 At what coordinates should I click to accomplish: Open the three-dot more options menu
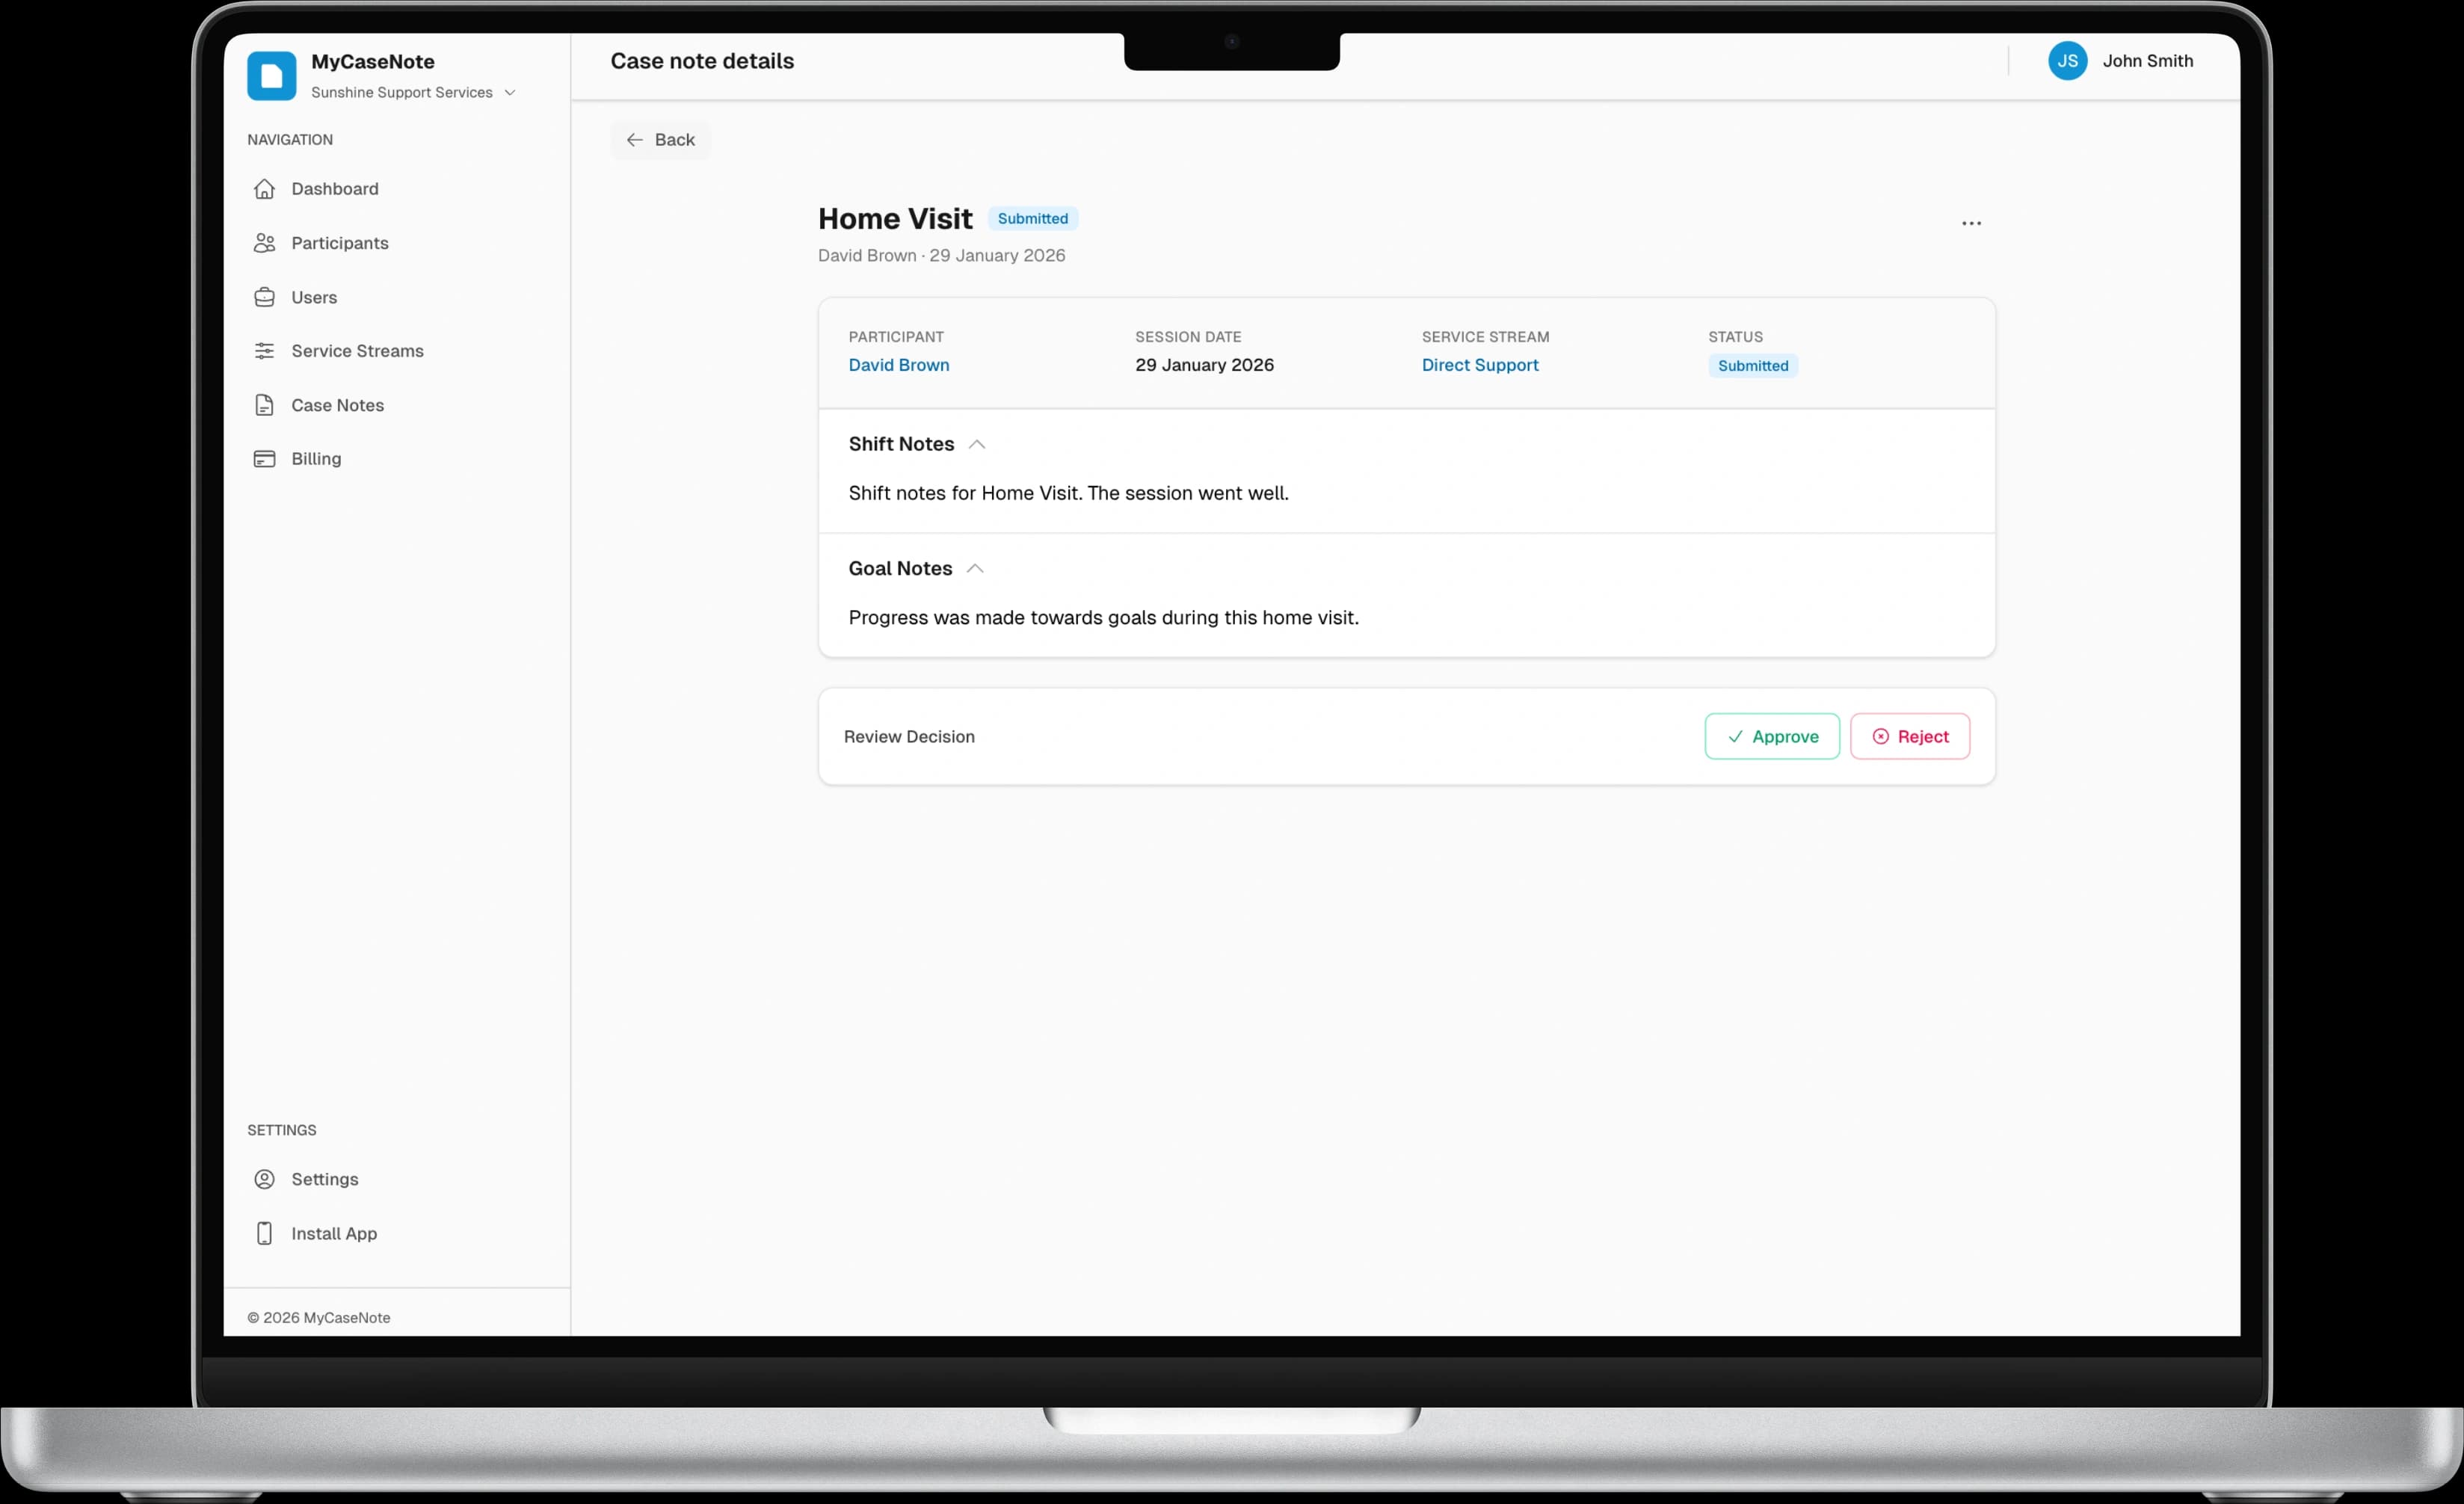(x=1970, y=223)
